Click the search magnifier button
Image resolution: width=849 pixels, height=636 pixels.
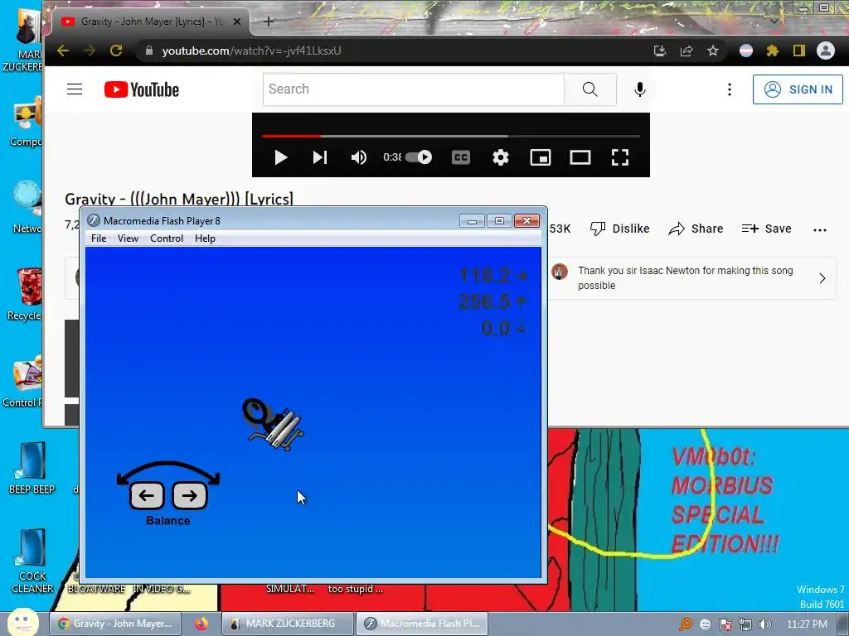(x=589, y=89)
